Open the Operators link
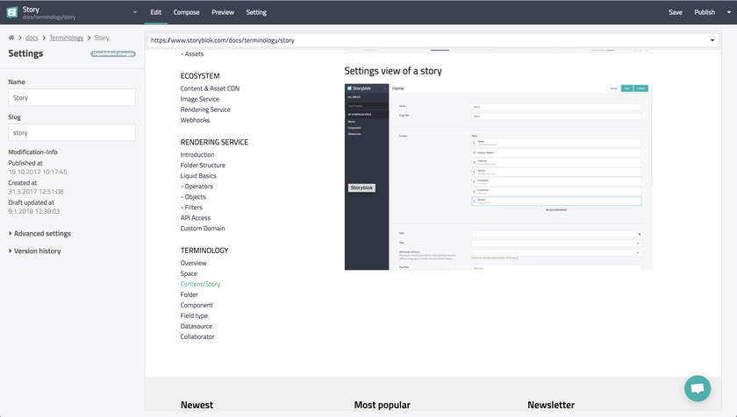The width and height of the screenshot is (737, 417). 197,187
